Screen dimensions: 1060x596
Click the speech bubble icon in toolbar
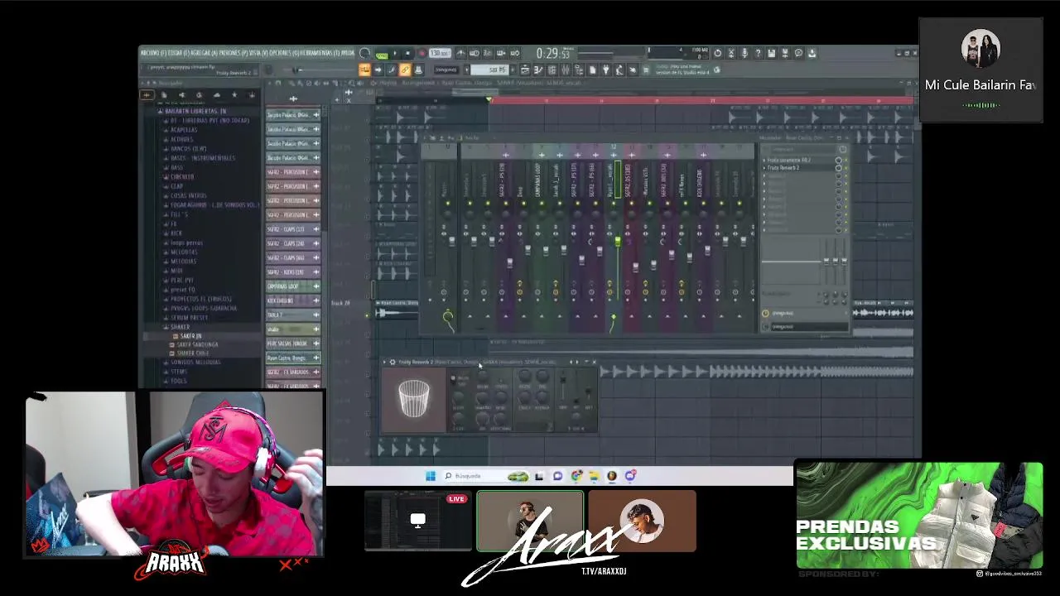tap(798, 53)
